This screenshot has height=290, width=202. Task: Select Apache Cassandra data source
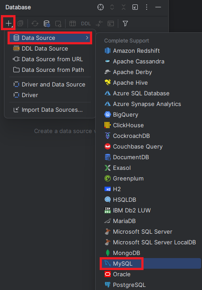pos(151,61)
